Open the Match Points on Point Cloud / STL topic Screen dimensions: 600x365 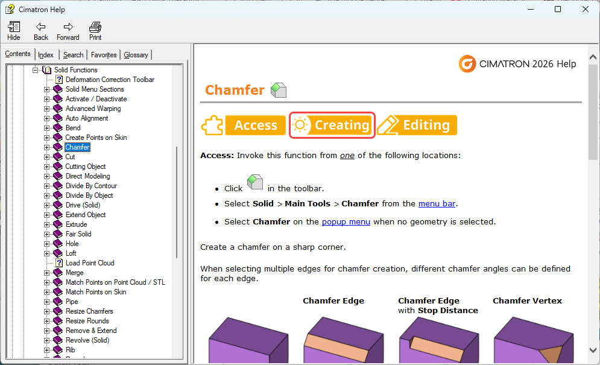click(115, 282)
